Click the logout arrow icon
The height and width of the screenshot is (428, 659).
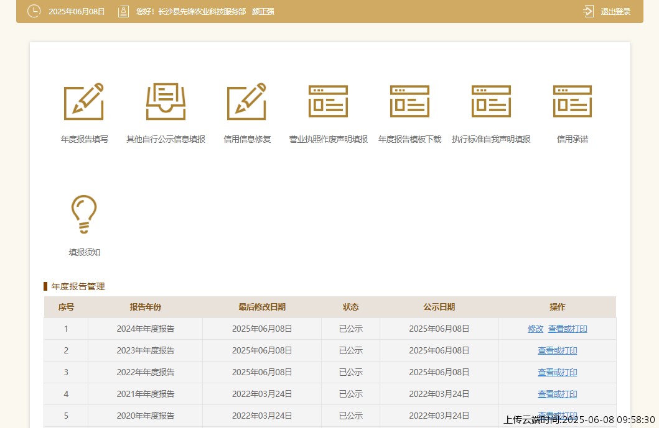pos(589,11)
